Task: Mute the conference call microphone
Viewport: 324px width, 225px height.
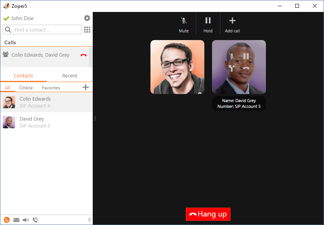Action: coord(184,24)
